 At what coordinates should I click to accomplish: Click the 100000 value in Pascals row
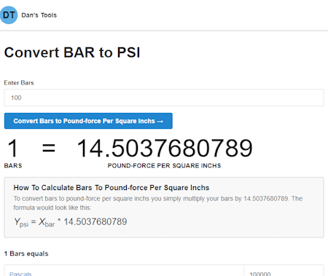tap(260, 274)
